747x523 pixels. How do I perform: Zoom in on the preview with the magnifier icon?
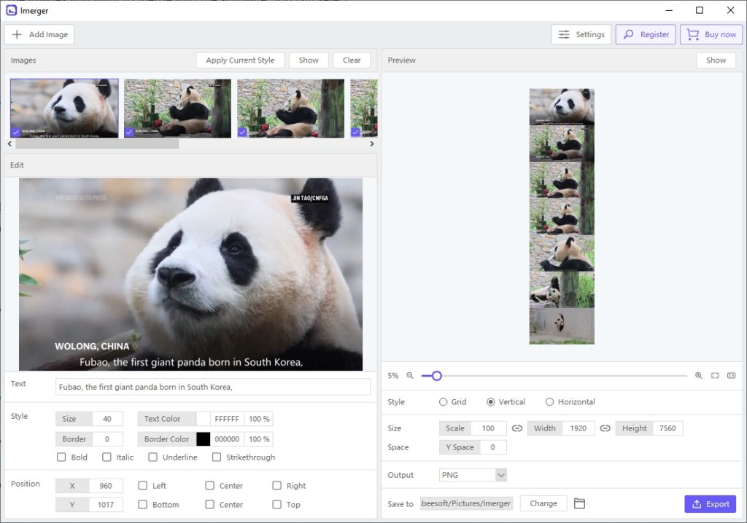point(698,376)
